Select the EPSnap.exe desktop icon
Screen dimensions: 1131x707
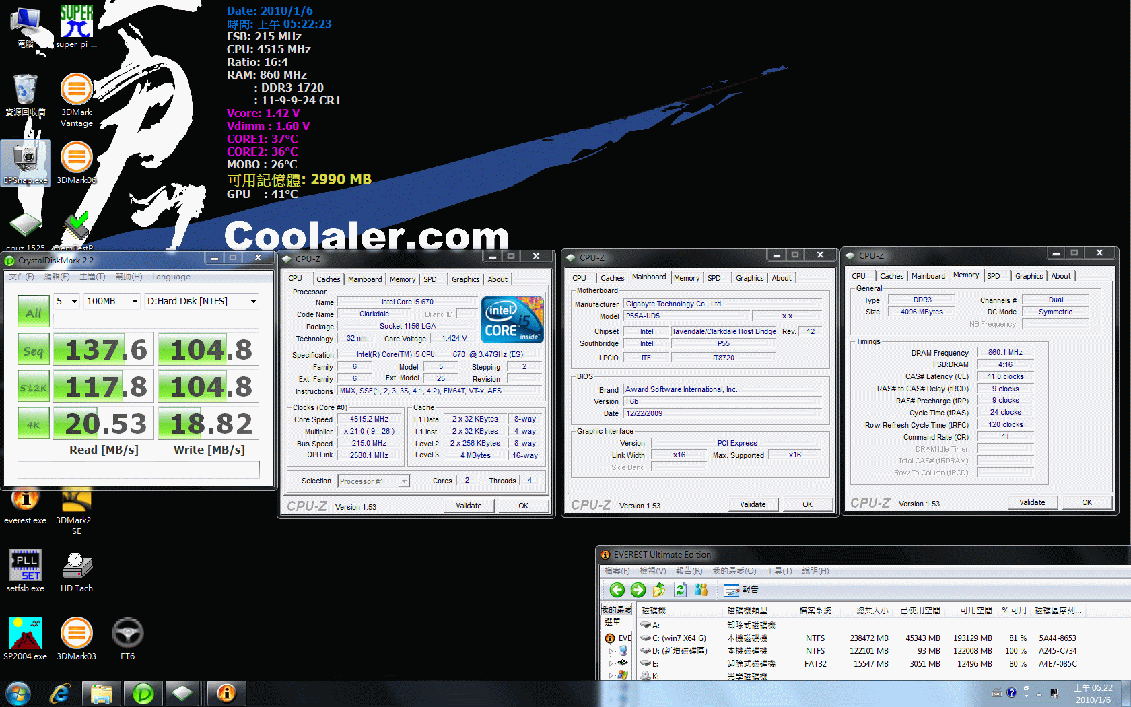(x=26, y=163)
